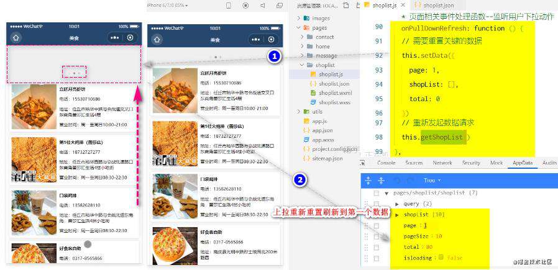
Task: Check the row box left of total field
Action: click(x=376, y=248)
